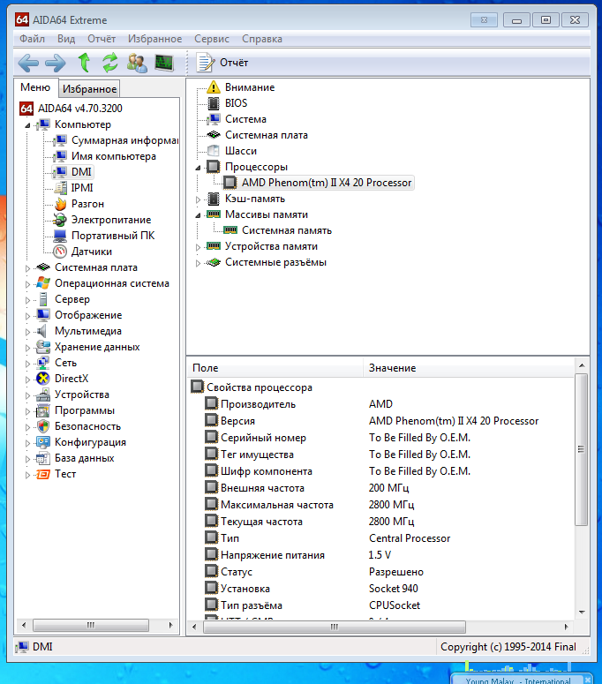This screenshot has width=602, height=684.
Task: Select DirectX in the left tree
Action: pos(71,379)
